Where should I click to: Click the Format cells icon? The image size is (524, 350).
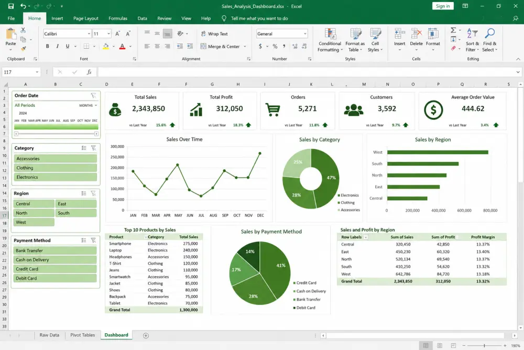433,34
